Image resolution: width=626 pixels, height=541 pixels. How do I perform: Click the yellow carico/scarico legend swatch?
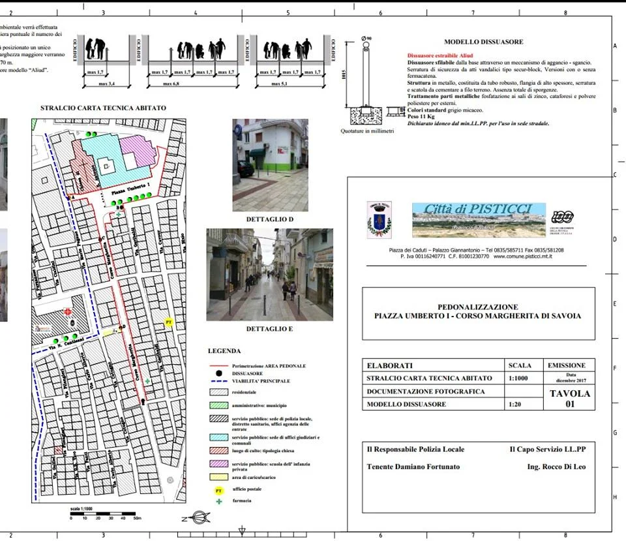219,477
